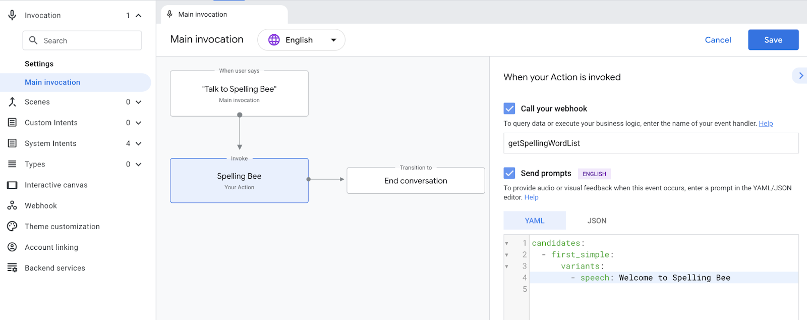The image size is (807, 320).
Task: Click the Interactive canvas icon
Action: pos(12,185)
